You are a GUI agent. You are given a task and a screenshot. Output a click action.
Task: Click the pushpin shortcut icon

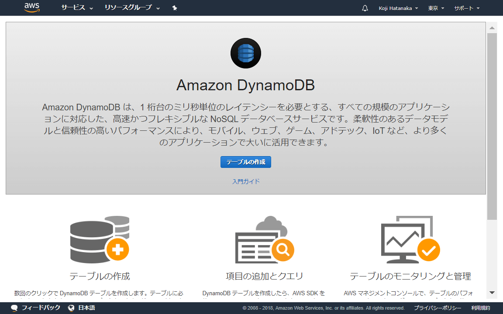pos(175,8)
